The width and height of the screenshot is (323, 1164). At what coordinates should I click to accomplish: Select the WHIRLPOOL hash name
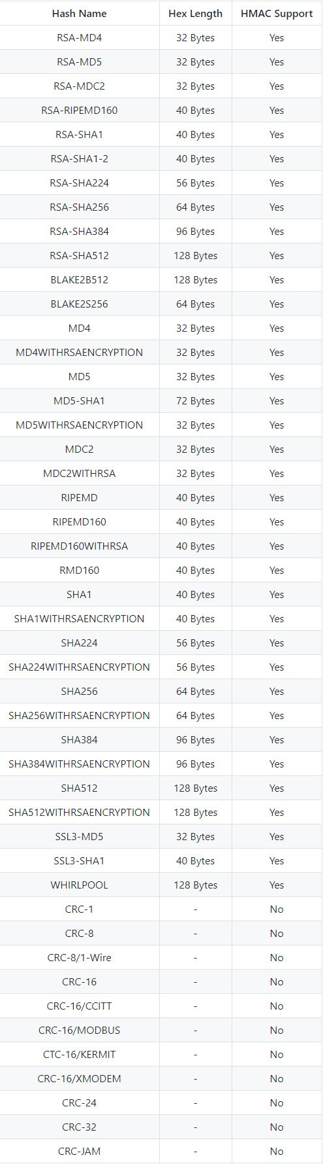click(x=80, y=885)
